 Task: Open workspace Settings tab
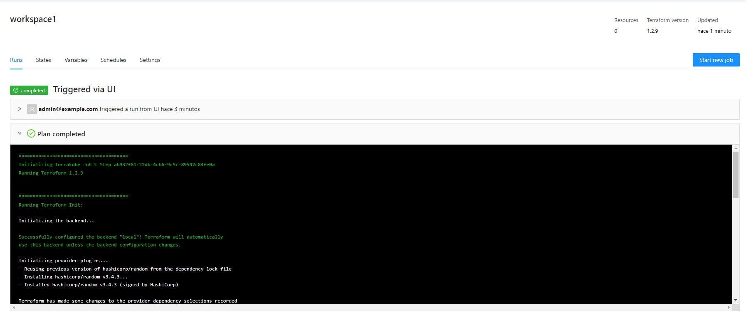150,60
